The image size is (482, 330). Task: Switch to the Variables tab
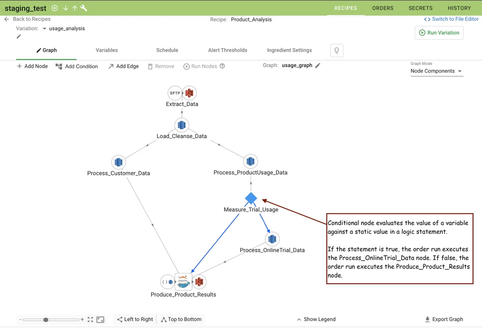(107, 50)
